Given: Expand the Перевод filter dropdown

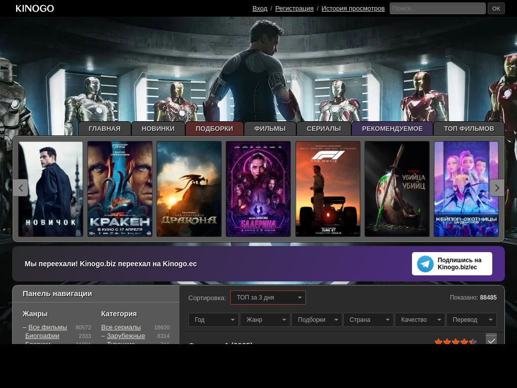Looking at the screenshot, I should 472,320.
